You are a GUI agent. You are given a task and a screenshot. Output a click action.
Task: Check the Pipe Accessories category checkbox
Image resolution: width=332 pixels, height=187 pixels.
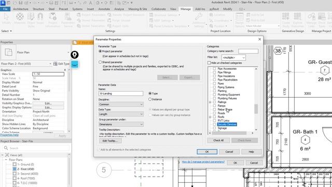214,69
